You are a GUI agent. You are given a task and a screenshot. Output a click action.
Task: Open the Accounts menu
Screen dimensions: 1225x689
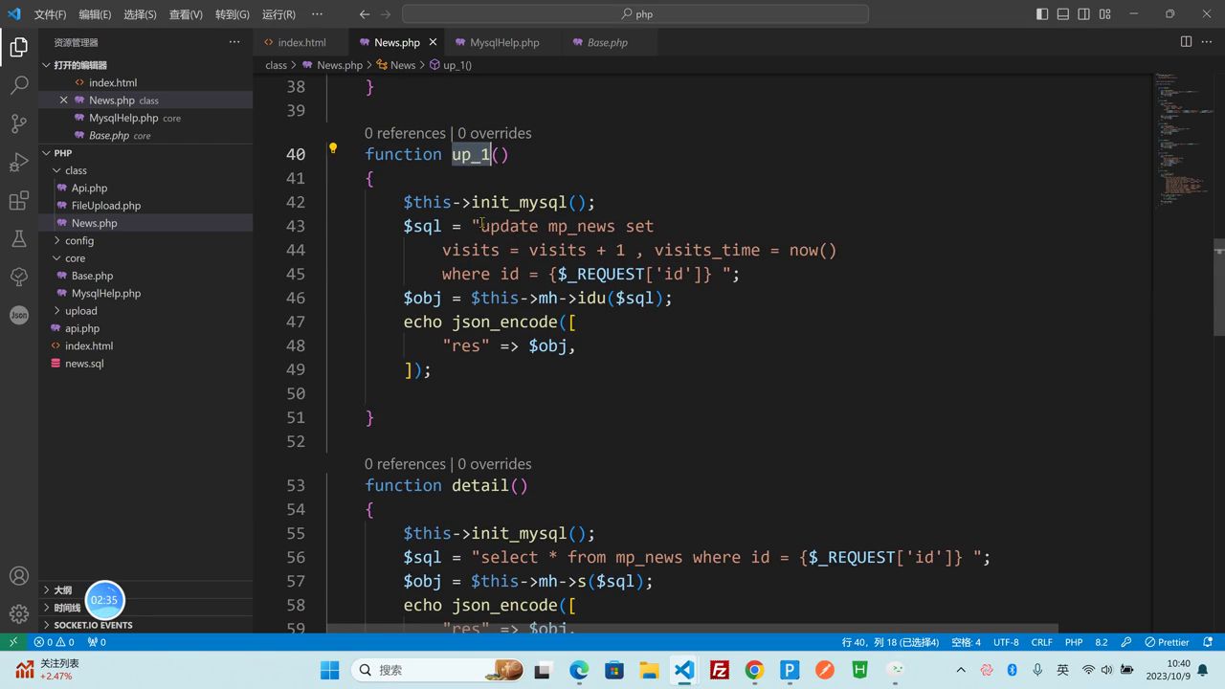(x=19, y=576)
